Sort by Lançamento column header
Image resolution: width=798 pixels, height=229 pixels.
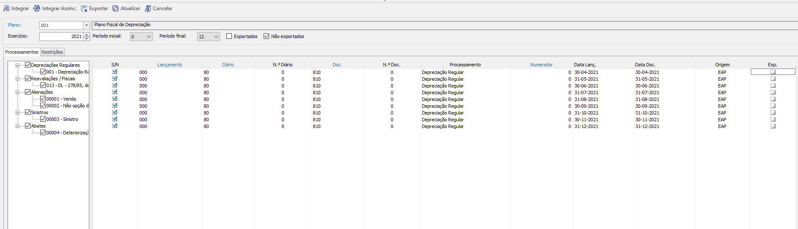[170, 65]
